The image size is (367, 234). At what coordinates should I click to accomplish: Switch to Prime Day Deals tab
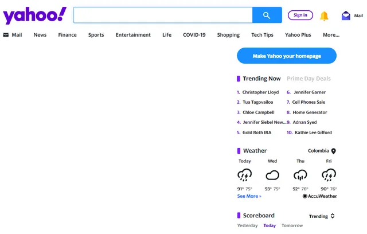(309, 79)
